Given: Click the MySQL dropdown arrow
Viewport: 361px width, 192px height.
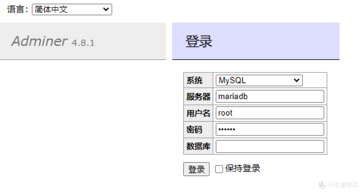Looking at the screenshot, I should pos(296,80).
